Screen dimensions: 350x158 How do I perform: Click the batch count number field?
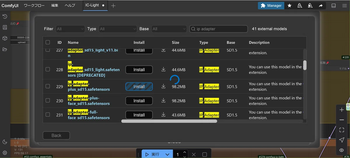point(178,155)
